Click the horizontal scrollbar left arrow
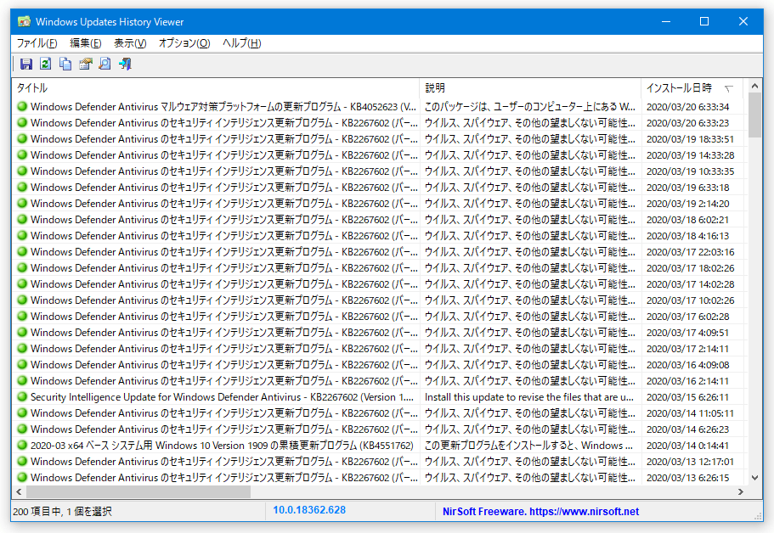The width and height of the screenshot is (774, 533). [19, 491]
